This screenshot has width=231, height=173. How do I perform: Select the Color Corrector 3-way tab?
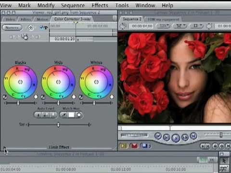pos(72,19)
